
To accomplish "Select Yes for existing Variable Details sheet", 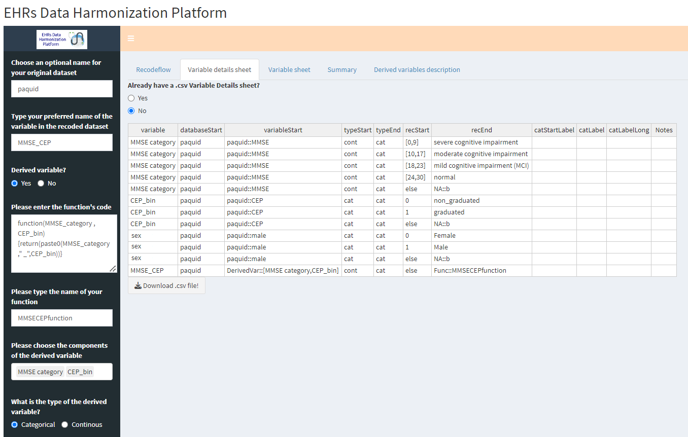I will coord(131,98).
